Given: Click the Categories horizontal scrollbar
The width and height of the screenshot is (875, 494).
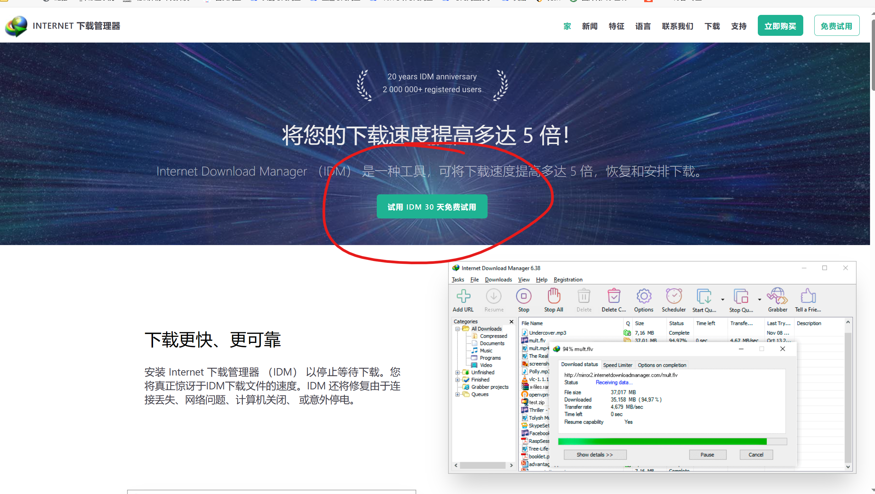Looking at the screenshot, I should 483,465.
